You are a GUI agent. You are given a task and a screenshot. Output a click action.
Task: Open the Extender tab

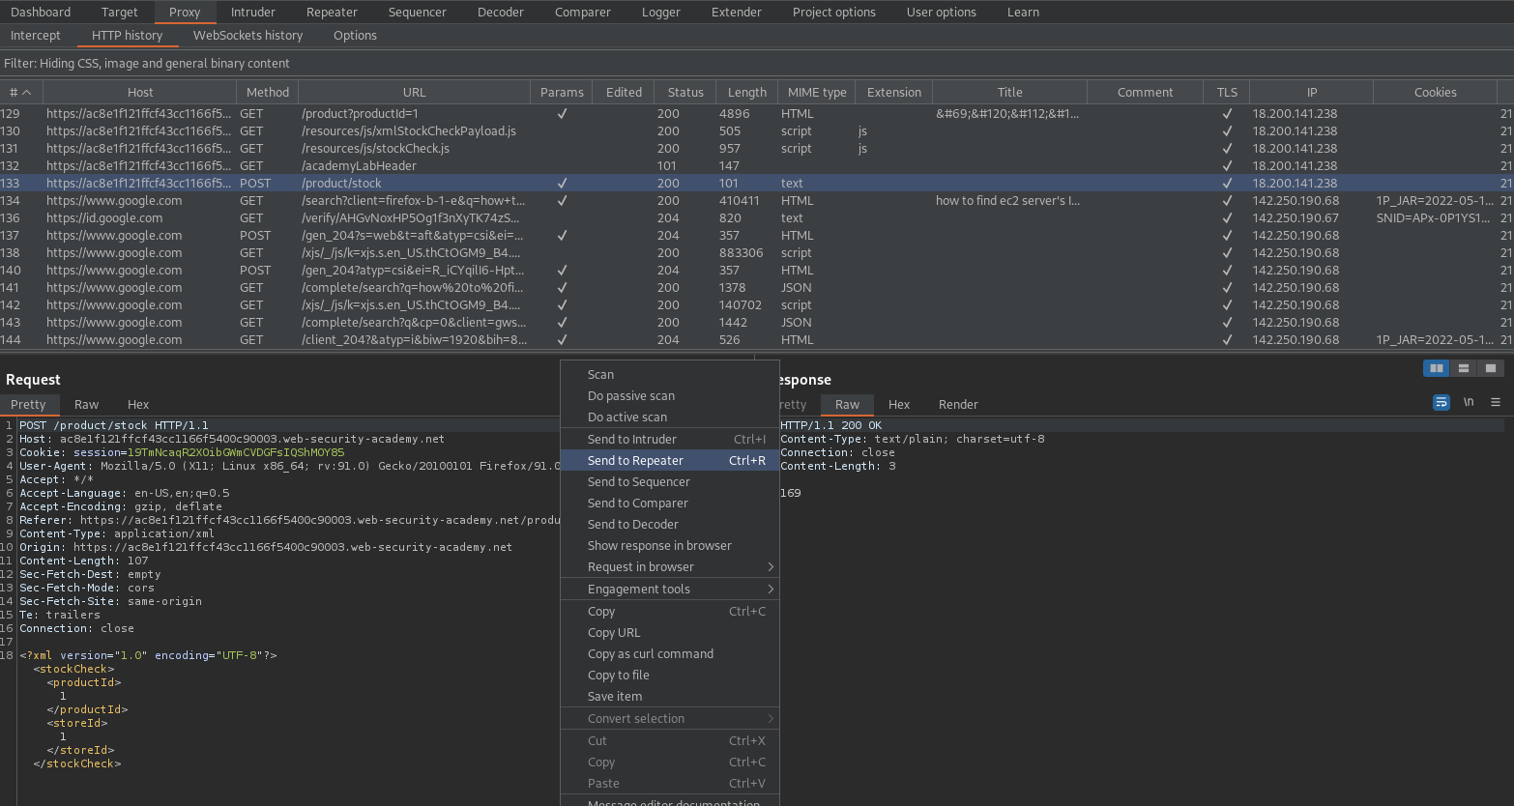[737, 12]
